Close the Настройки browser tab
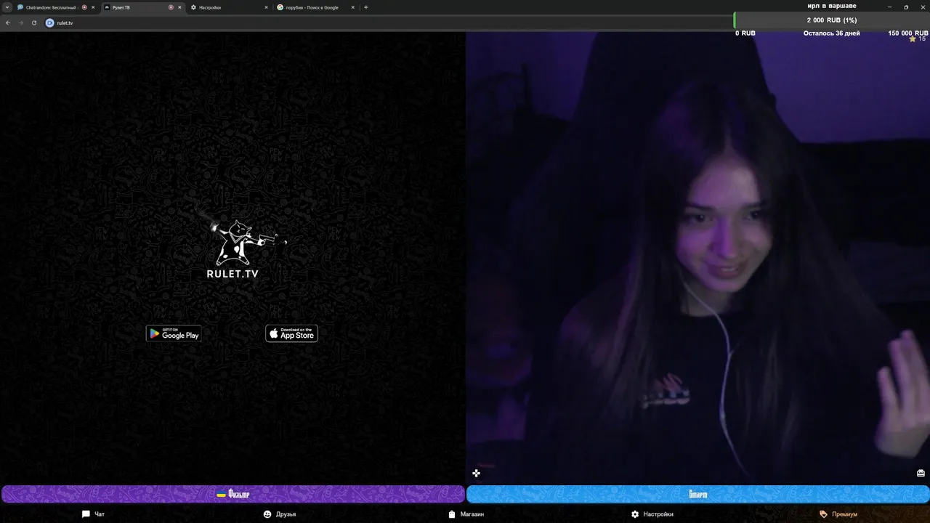This screenshot has height=523, width=930. (266, 7)
